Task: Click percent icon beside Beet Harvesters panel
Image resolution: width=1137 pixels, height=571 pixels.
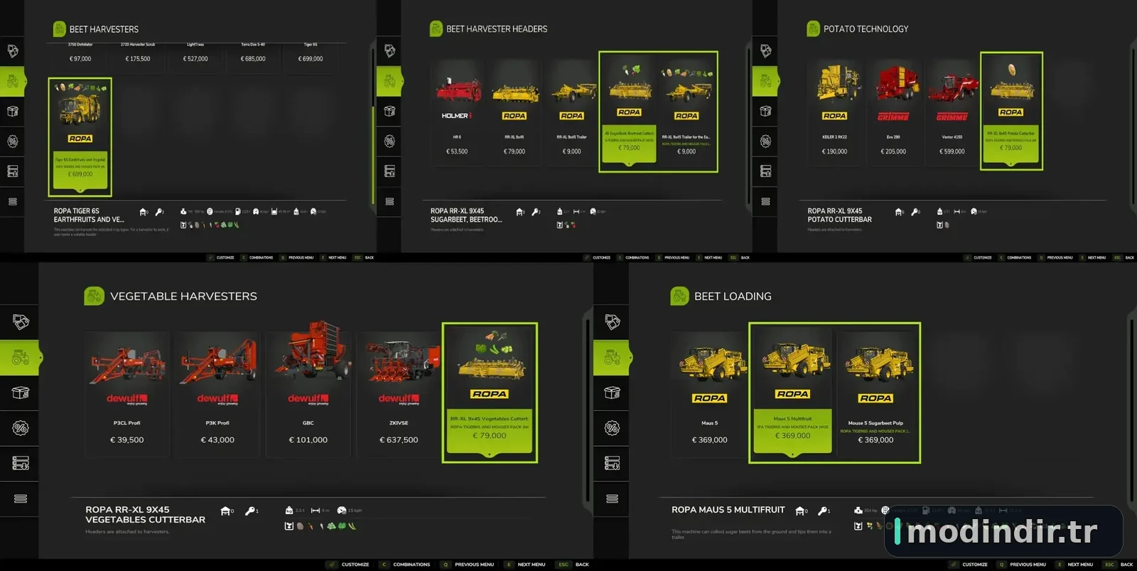Action: click(13, 142)
